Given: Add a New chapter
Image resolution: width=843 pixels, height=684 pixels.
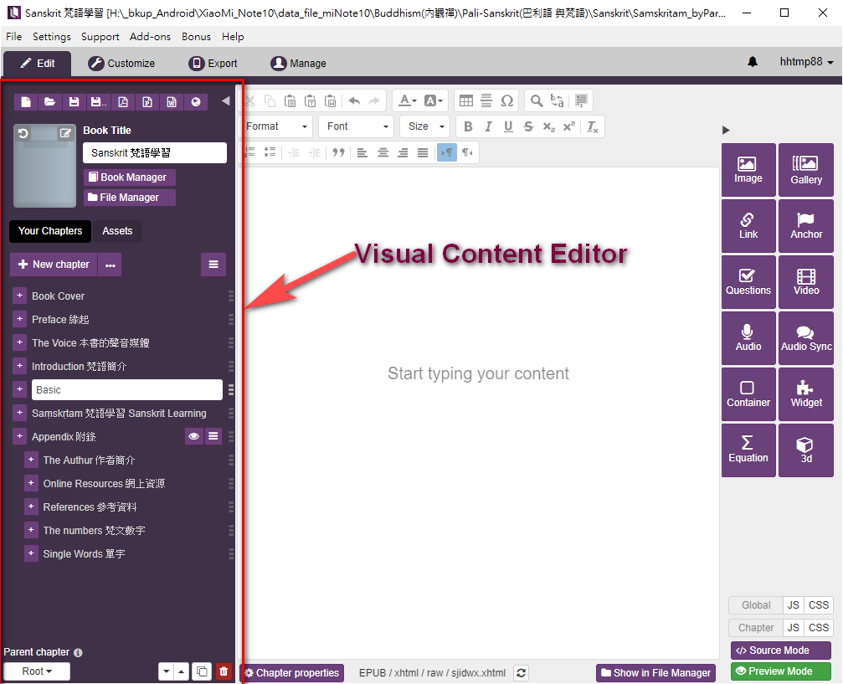Looking at the screenshot, I should 54,265.
